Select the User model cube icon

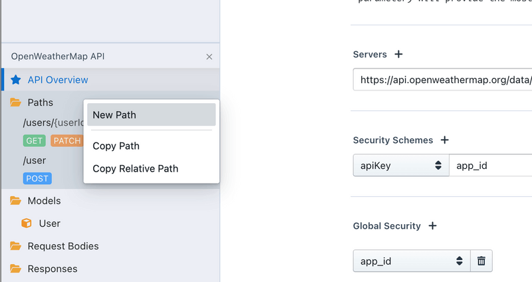point(27,223)
